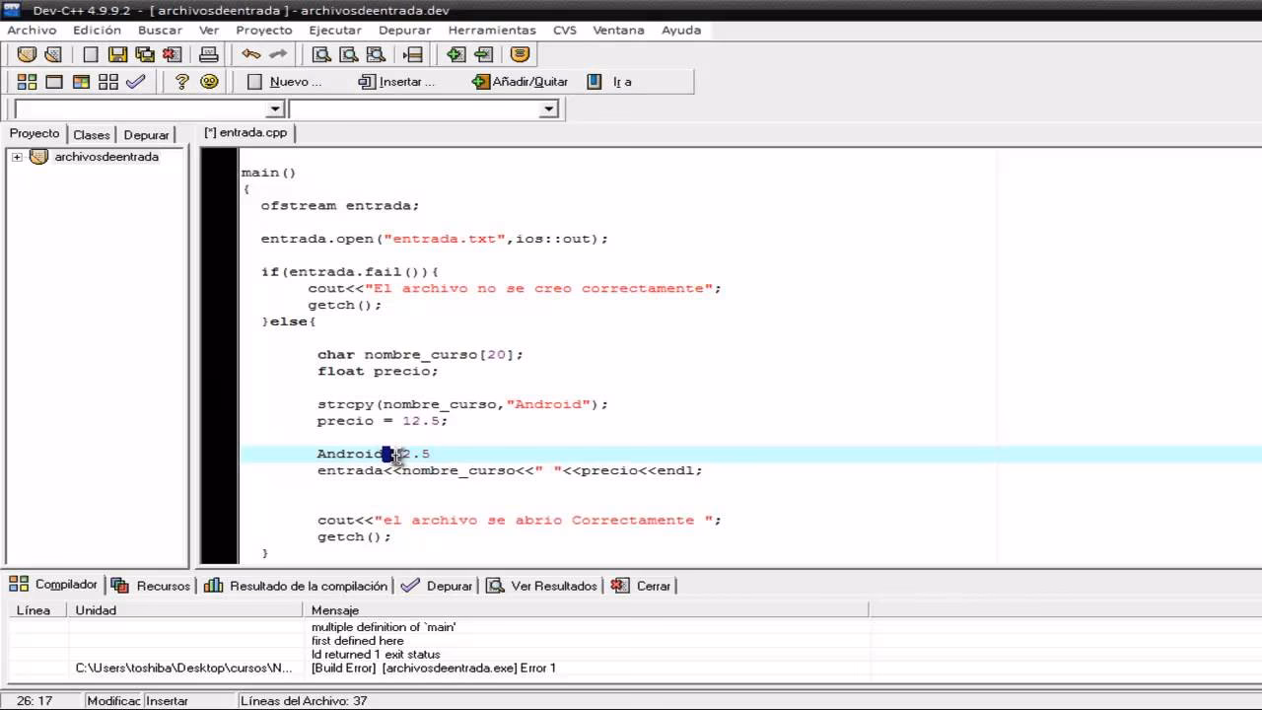Create a new blank source file icon
The height and width of the screenshot is (710, 1262).
91,55
